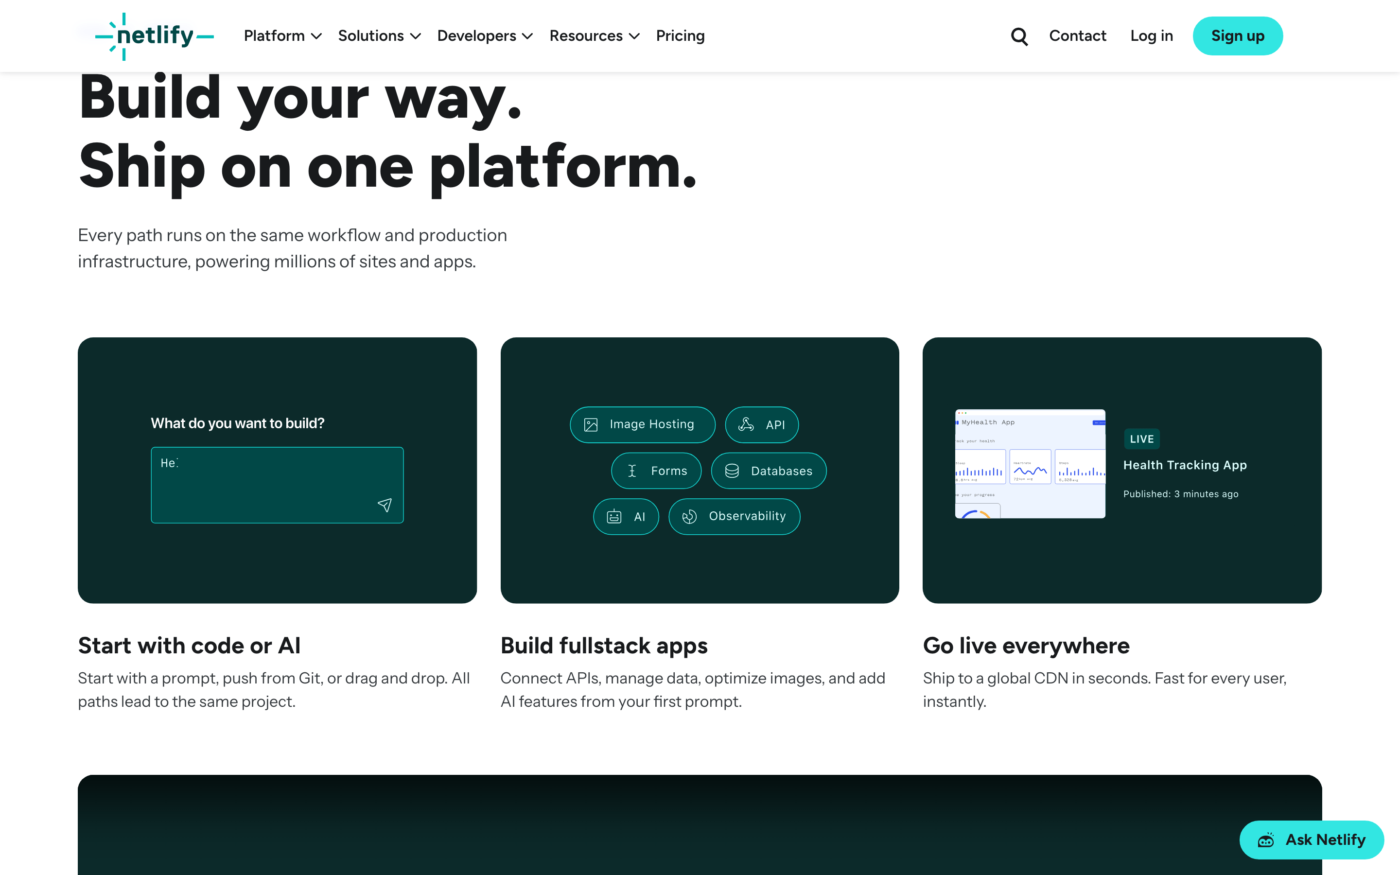Click the Image Hosting picture icon

(x=591, y=425)
